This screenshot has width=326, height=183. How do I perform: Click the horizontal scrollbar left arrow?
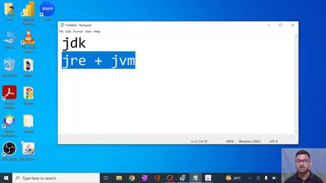pyautogui.click(x=60, y=136)
